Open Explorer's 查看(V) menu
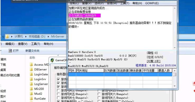 click(x=23, y=44)
